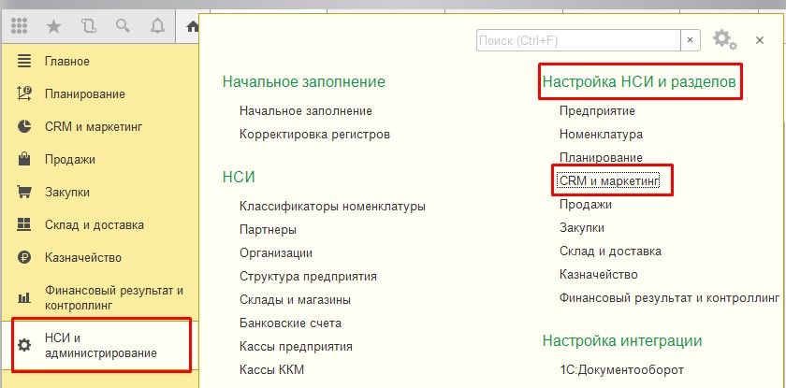Click the CRM pie chart icon

pos(24,126)
